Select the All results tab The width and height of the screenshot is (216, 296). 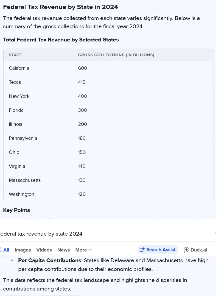[x=6, y=250]
